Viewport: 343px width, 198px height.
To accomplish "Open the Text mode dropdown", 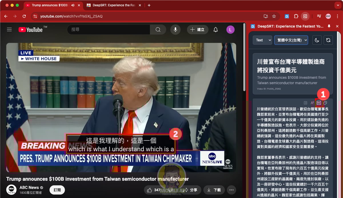I will [262, 40].
